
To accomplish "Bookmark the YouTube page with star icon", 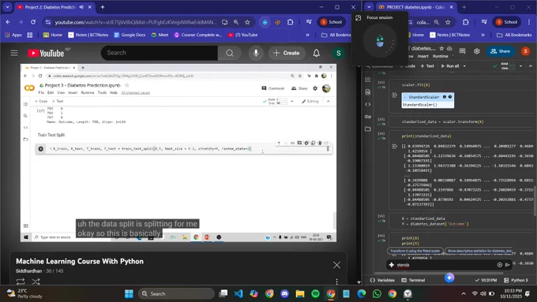I will coord(247,22).
